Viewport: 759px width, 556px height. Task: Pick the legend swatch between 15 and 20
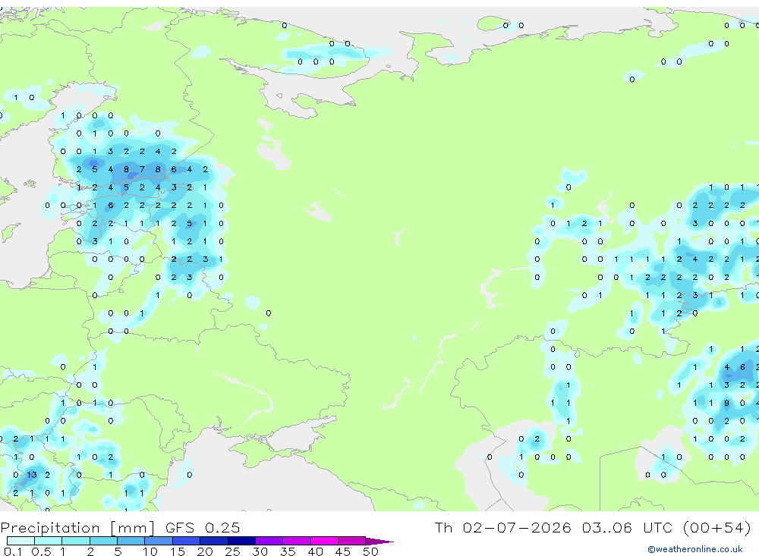(x=187, y=541)
